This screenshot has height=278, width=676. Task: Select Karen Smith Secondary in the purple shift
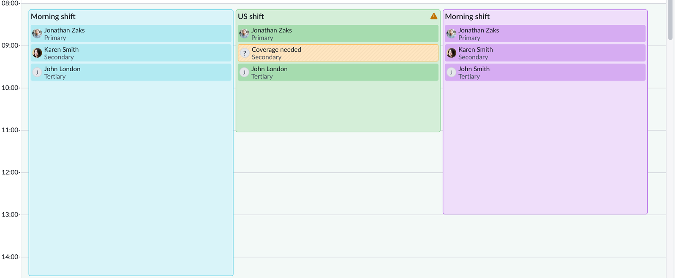(x=545, y=53)
